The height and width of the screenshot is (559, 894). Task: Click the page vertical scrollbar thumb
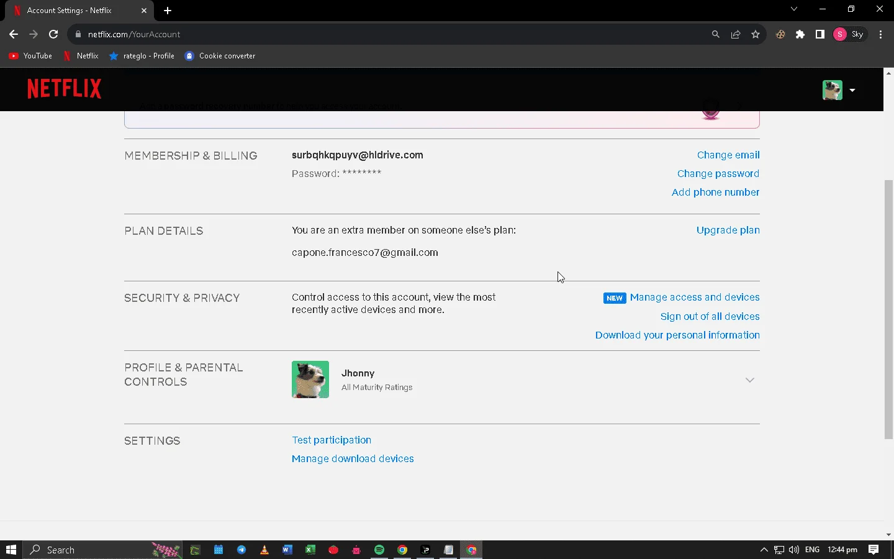click(888, 309)
